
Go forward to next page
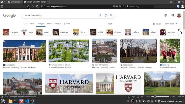[33, 6]
